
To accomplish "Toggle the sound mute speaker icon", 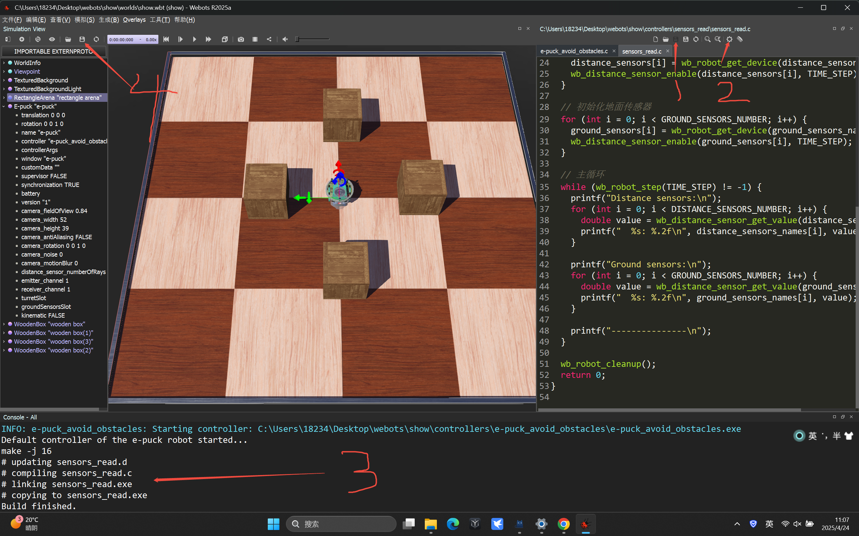I will click(285, 39).
